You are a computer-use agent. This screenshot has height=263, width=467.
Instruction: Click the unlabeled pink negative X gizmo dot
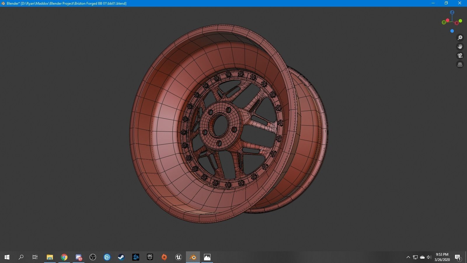[447, 20]
